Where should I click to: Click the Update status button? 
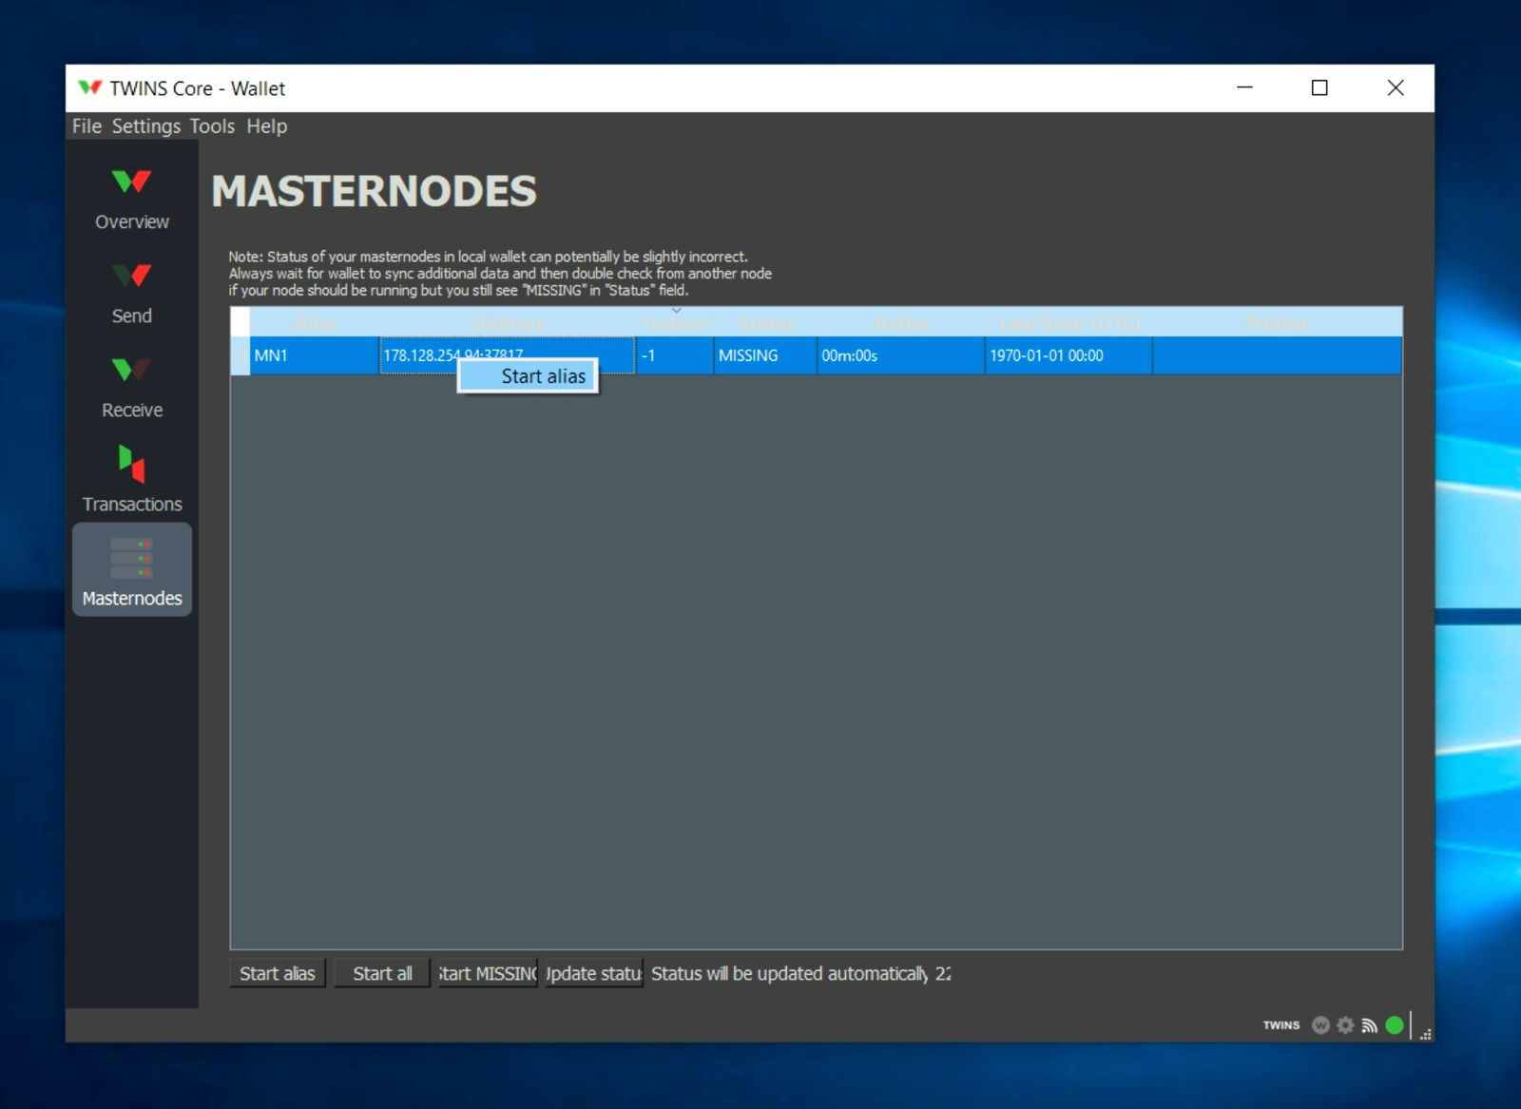593,973
